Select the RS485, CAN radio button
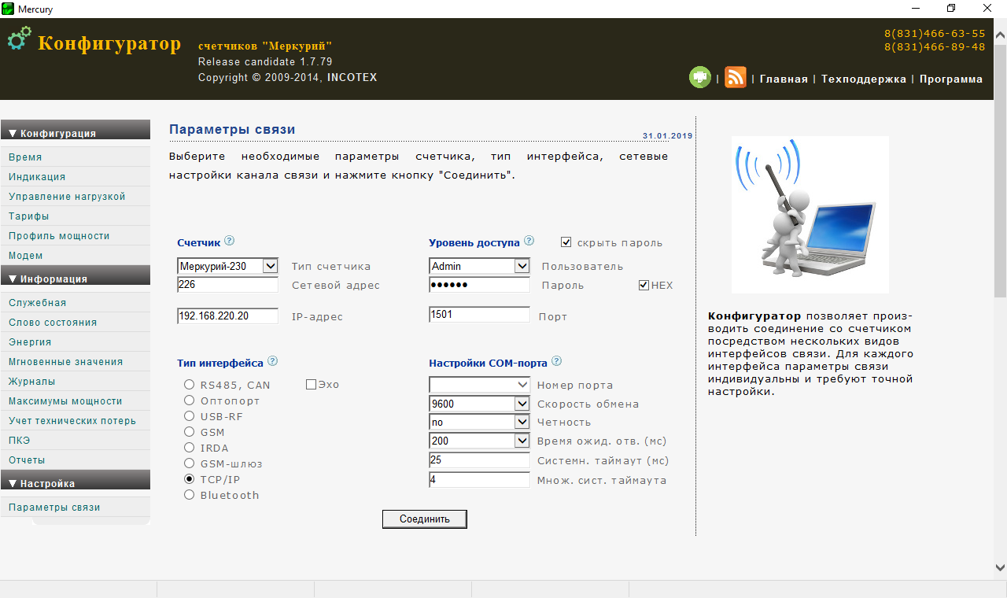The image size is (1007, 598). click(x=189, y=385)
